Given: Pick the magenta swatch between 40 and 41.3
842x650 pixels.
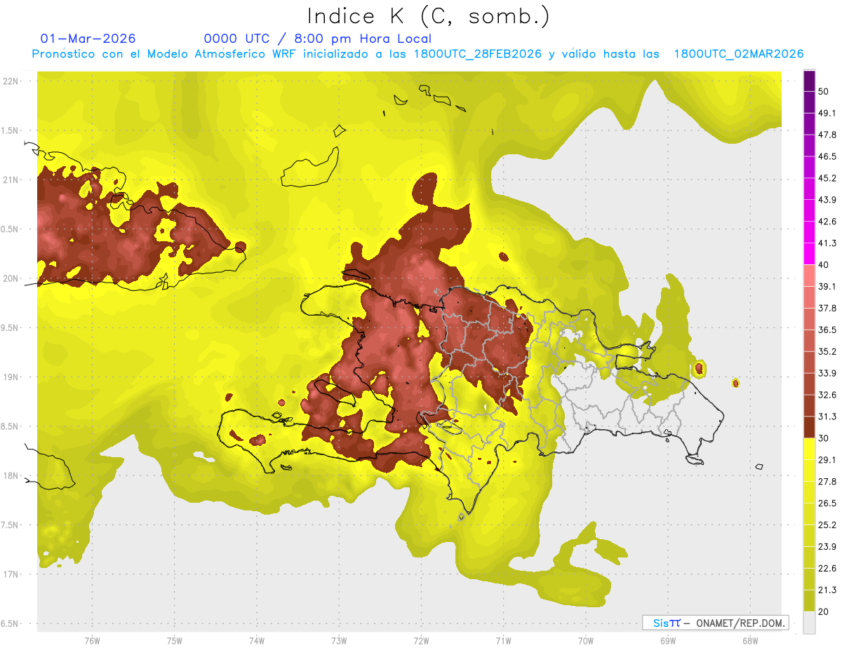Looking at the screenshot, I should tap(809, 255).
